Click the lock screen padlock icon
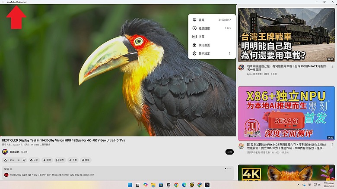The height and width of the screenshot is (189, 337). pos(194,45)
